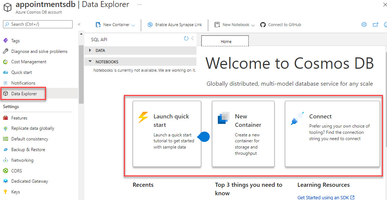Refresh the SQL API resource tree
This screenshot has height=200, width=387.
pos(186,38)
